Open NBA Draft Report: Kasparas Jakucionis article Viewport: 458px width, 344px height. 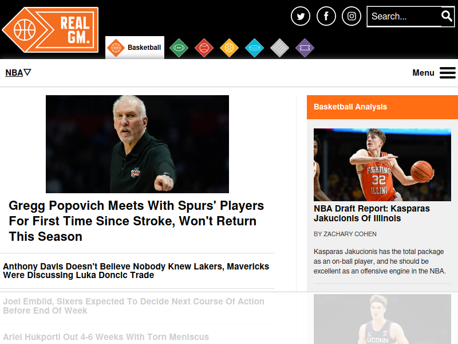[x=372, y=213]
